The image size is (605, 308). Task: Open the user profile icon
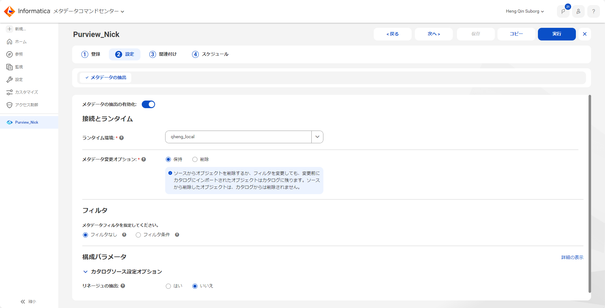coord(578,11)
